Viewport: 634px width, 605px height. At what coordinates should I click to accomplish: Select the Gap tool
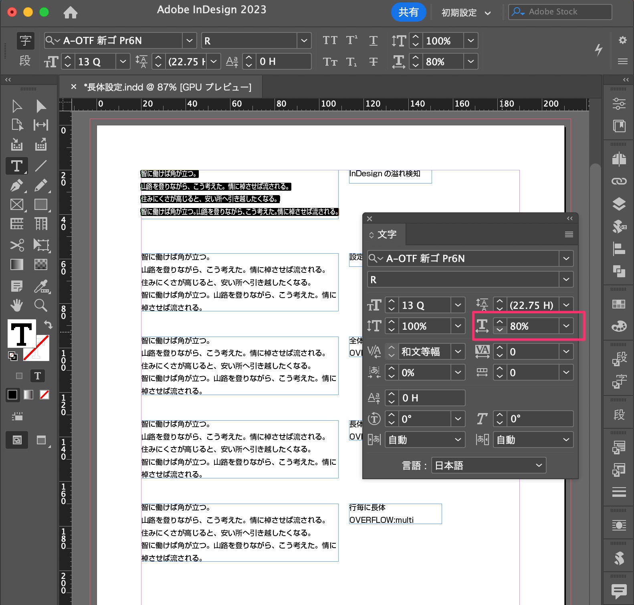pyautogui.click(x=40, y=125)
